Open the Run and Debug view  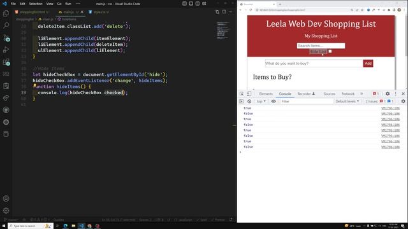click(x=6, y=50)
